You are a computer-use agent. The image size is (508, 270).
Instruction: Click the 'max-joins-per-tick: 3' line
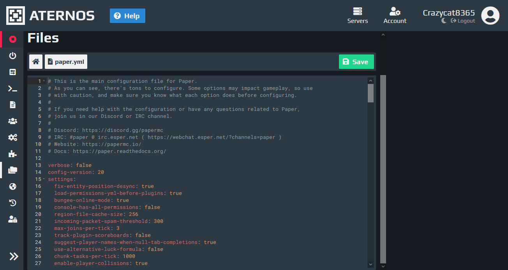click(87, 228)
